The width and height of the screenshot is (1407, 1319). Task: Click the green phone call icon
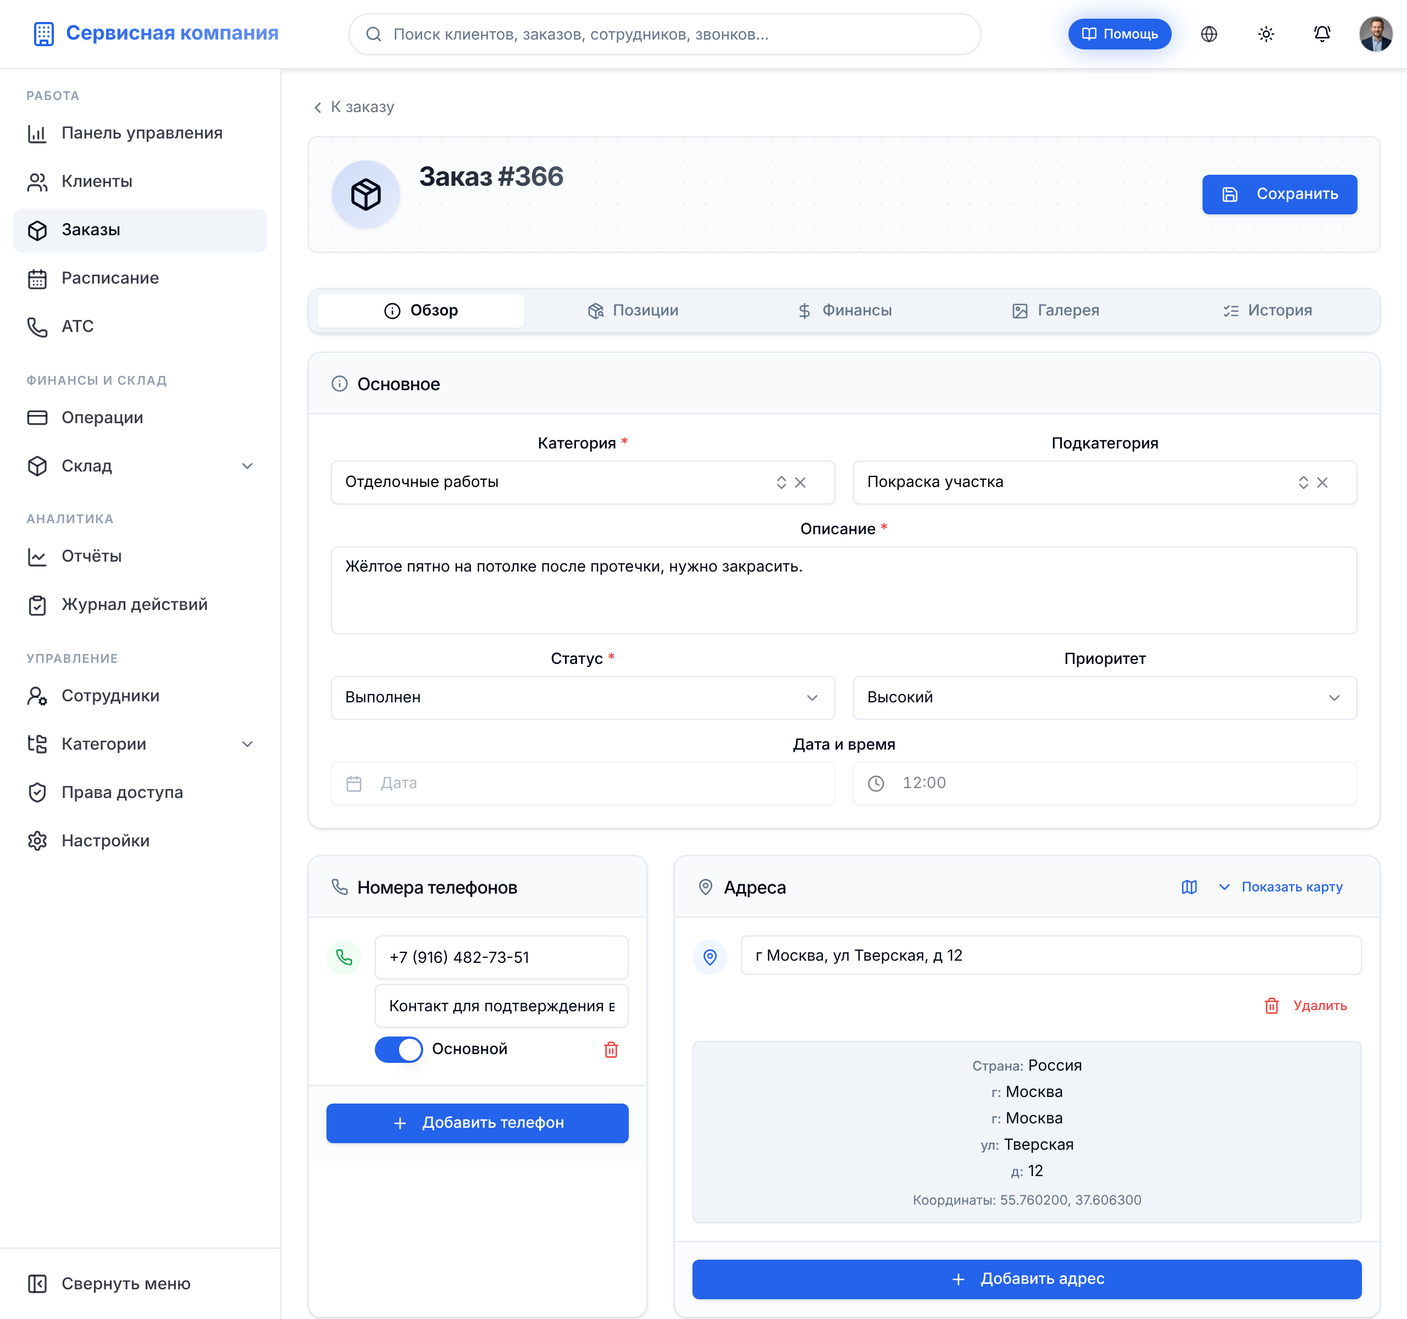pos(344,957)
